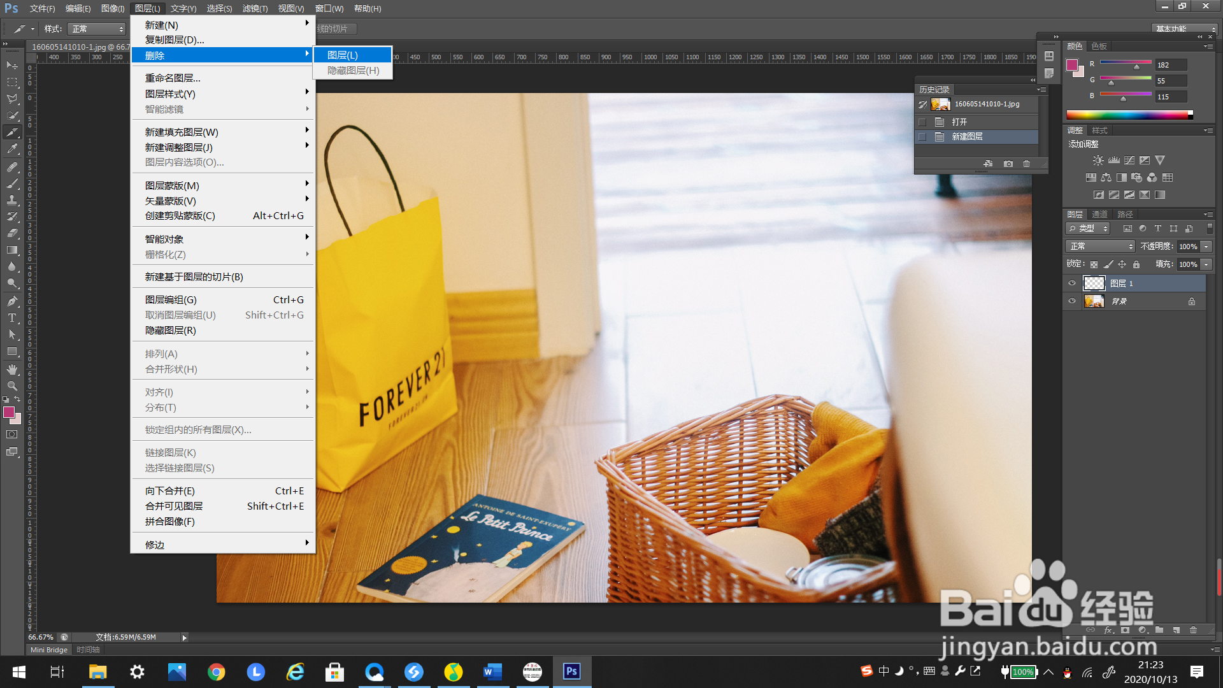Select the Gradient tool
The width and height of the screenshot is (1223, 688).
click(x=12, y=250)
